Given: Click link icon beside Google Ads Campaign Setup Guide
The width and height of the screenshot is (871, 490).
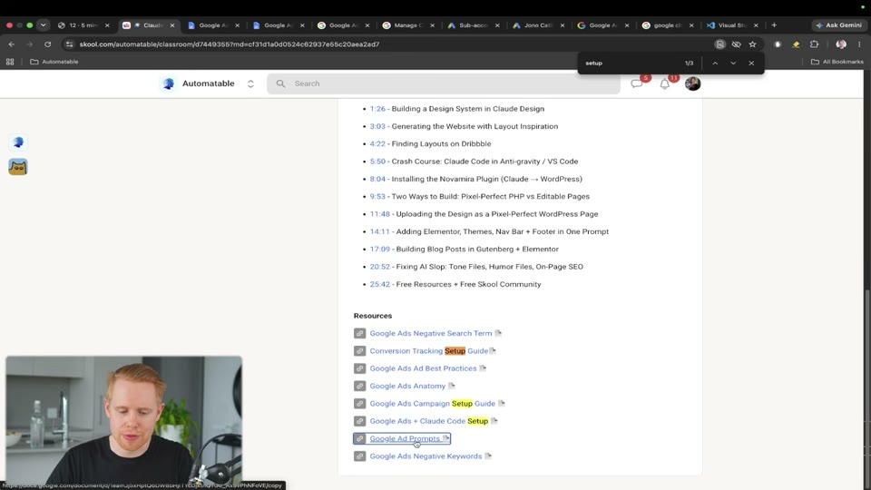Looking at the screenshot, I should tap(359, 403).
